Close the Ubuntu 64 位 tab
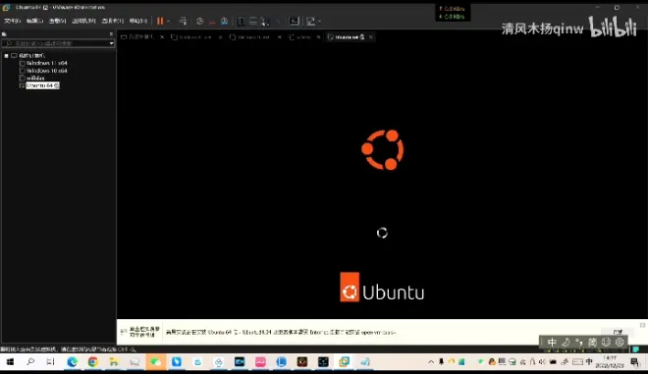Image resolution: width=648 pixels, height=374 pixels. tap(371, 37)
